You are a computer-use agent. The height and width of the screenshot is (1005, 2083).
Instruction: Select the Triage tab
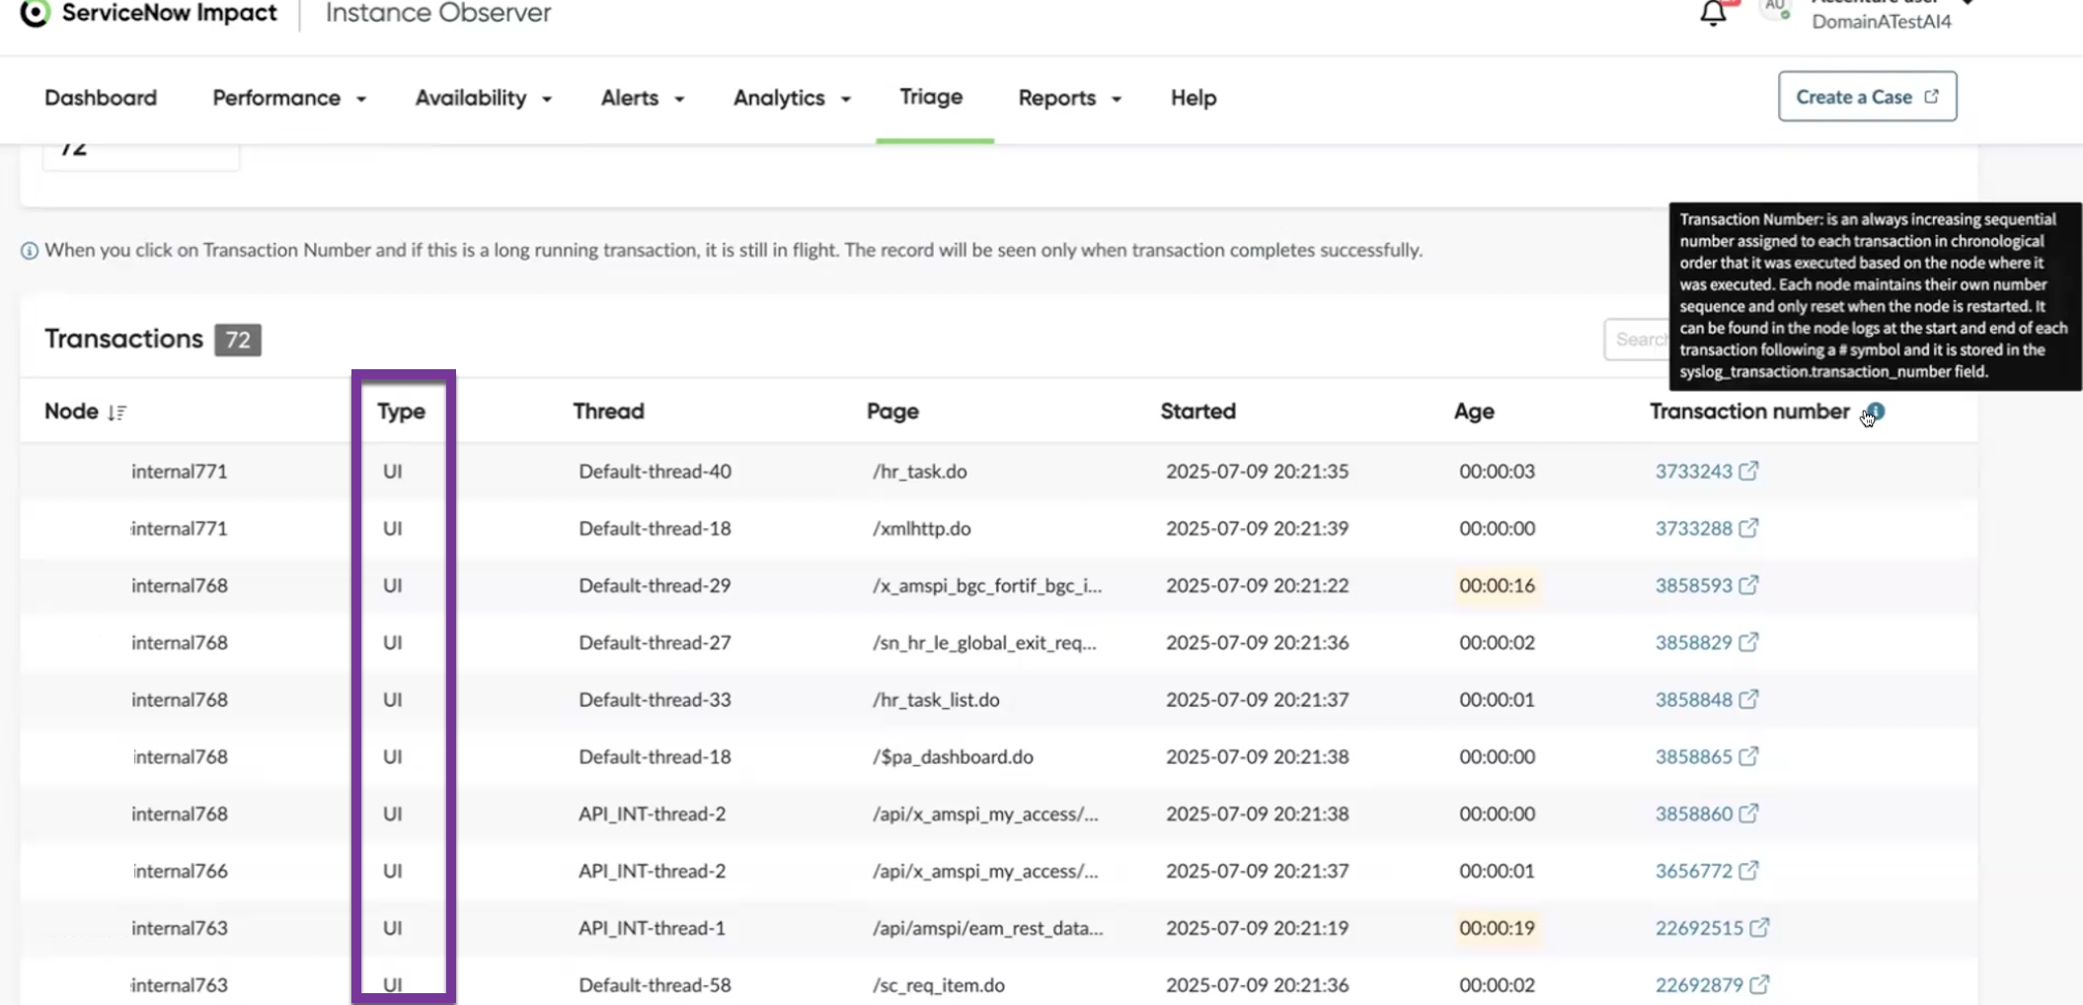pyautogui.click(x=931, y=97)
